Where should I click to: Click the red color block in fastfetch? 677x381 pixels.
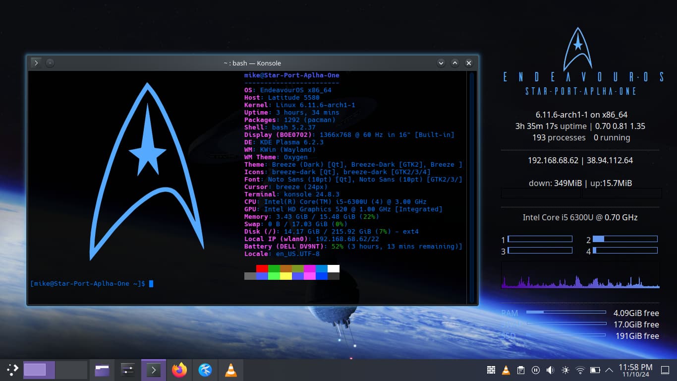[x=262, y=268]
